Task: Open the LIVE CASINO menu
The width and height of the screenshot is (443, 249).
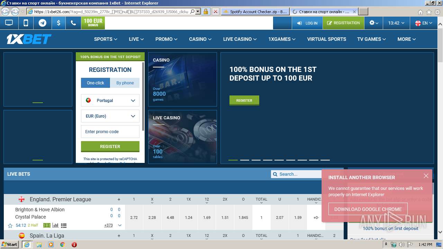Action: pos(240,39)
